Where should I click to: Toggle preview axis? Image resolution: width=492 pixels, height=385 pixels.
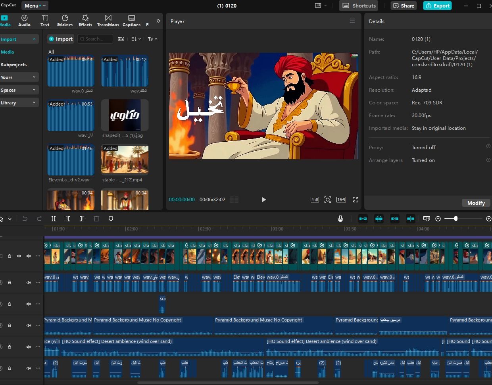tap(411, 219)
